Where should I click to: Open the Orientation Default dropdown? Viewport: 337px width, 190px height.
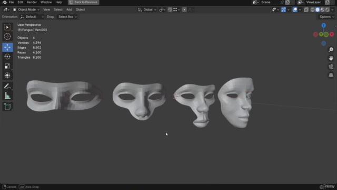[32, 17]
